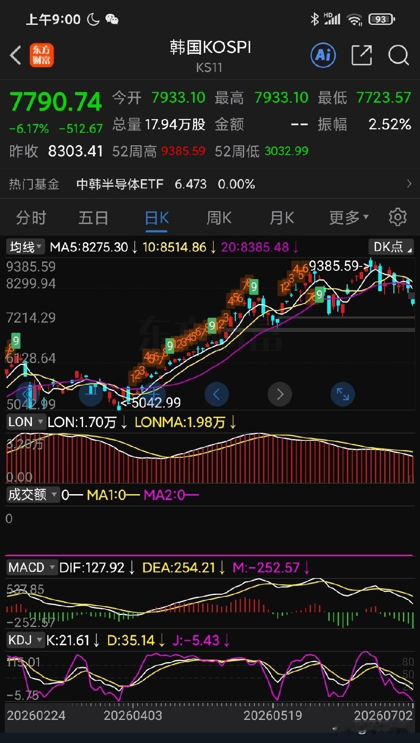Switch to 分时 tab
Image resolution: width=420 pixels, height=743 pixels.
click(31, 218)
